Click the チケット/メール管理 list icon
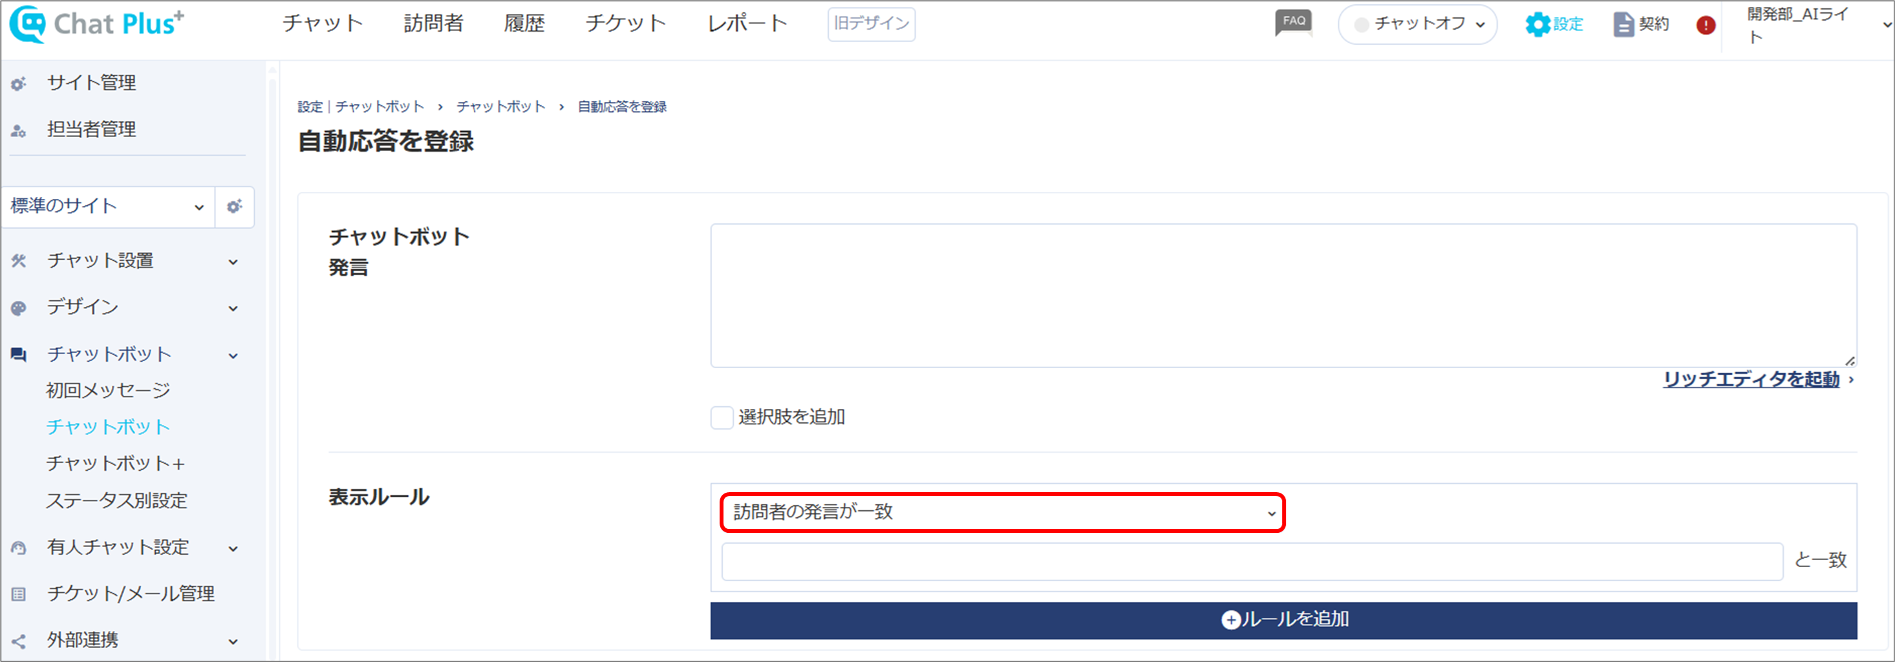Image resolution: width=1895 pixels, height=662 pixels. (x=18, y=594)
